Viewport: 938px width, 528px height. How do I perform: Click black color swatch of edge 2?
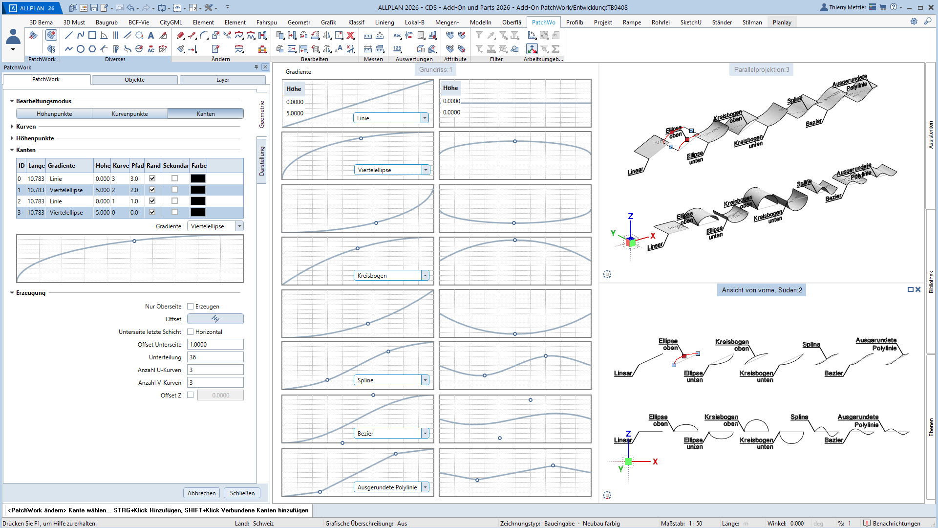(198, 201)
